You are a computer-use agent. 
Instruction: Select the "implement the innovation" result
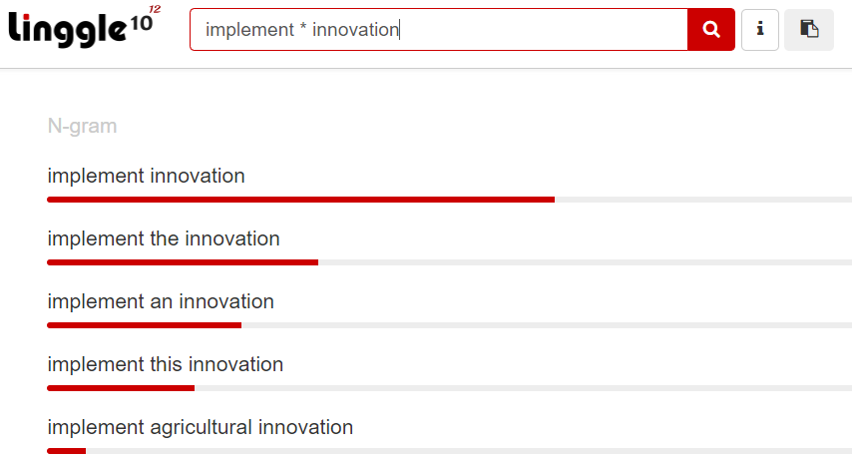(164, 239)
